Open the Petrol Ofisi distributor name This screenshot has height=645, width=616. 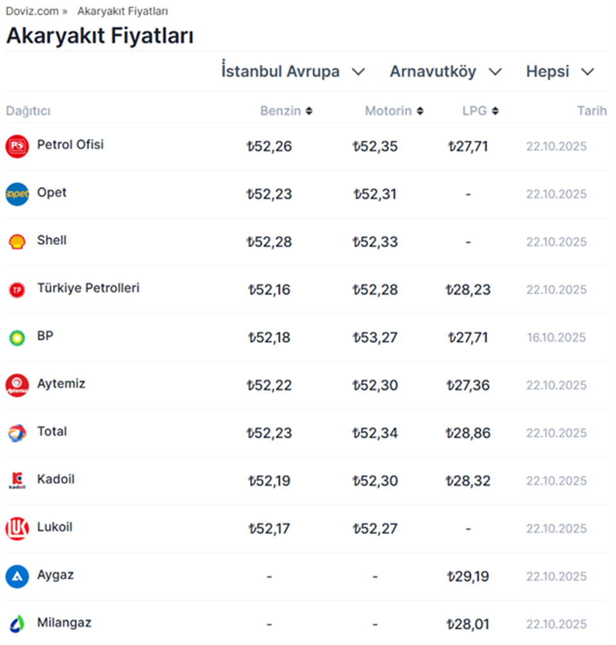click(70, 145)
